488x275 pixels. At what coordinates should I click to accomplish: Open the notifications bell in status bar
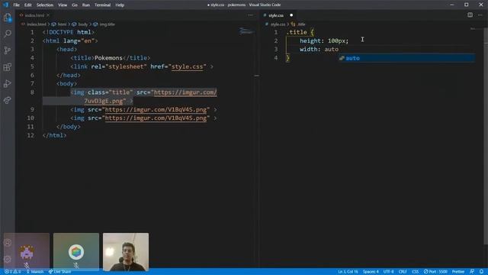click(x=481, y=272)
